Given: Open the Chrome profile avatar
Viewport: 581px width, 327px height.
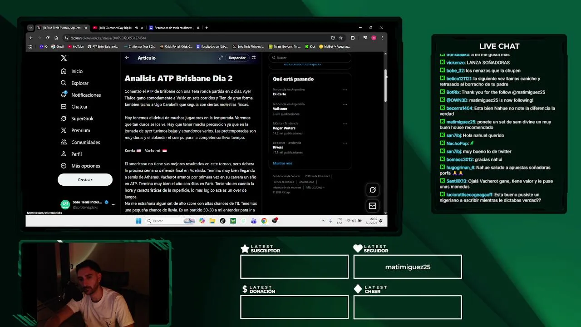Looking at the screenshot, I should pos(374,38).
